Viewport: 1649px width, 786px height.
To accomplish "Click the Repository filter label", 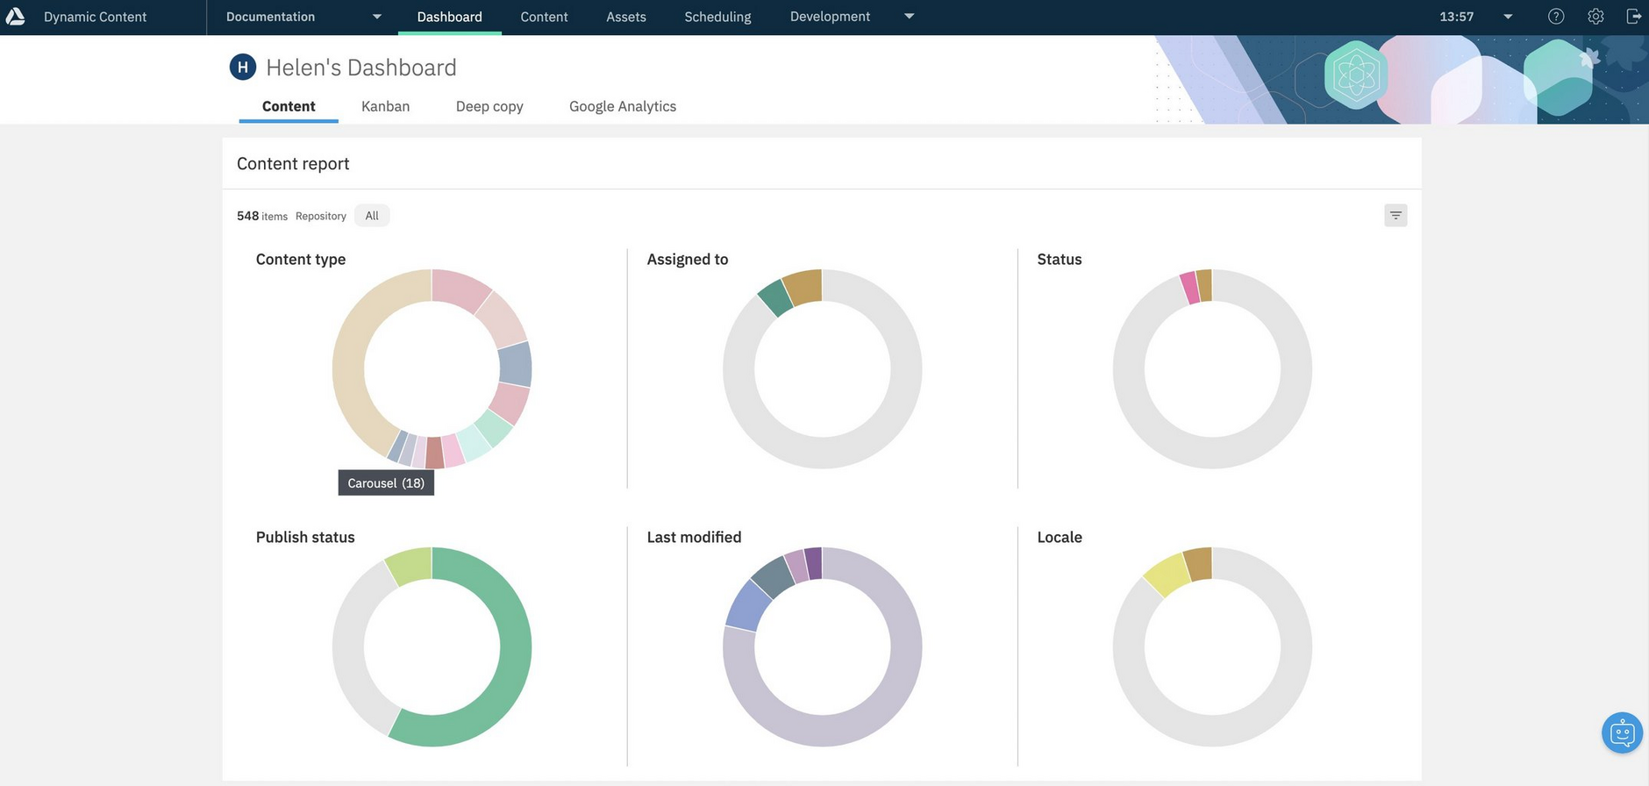I will [x=321, y=216].
